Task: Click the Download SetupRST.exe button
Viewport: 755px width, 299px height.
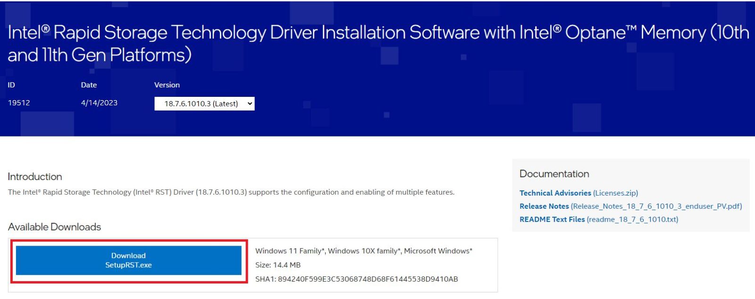Action: 128,260
